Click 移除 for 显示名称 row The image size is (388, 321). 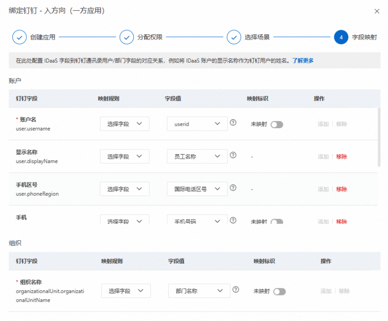click(341, 156)
